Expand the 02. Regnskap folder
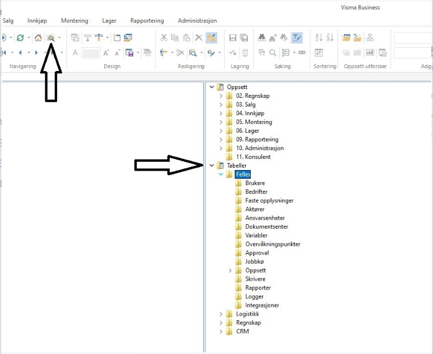Viewport: 433px width, 354px height. [221, 96]
